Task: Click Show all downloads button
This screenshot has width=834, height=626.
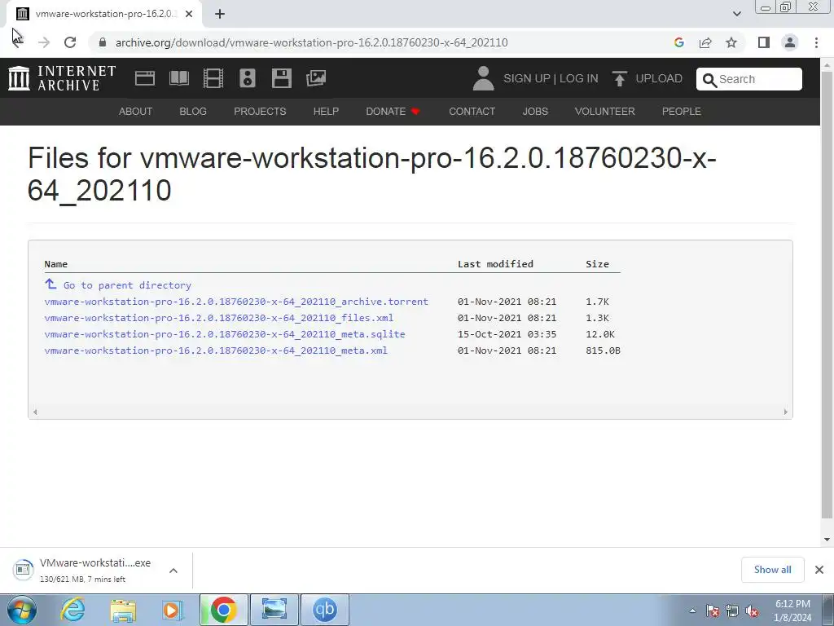Action: tap(772, 570)
